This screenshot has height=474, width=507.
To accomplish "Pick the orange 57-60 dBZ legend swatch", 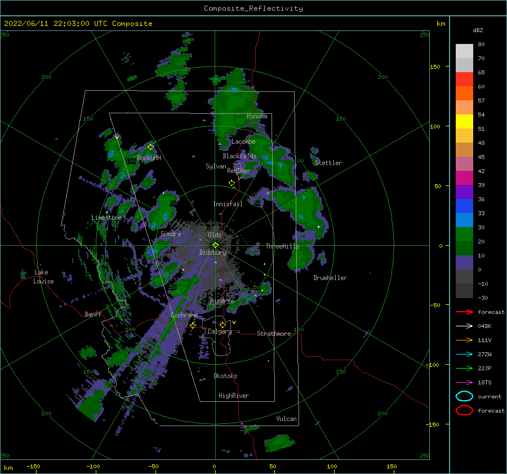I will (x=464, y=94).
